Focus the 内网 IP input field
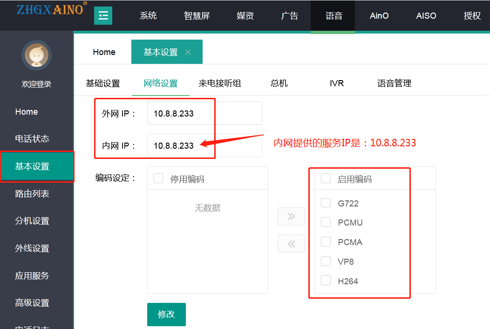This screenshot has width=490, height=329. point(204,145)
